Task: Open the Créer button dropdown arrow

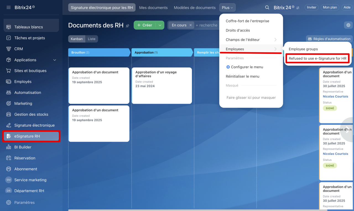Action: pyautogui.click(x=160, y=25)
